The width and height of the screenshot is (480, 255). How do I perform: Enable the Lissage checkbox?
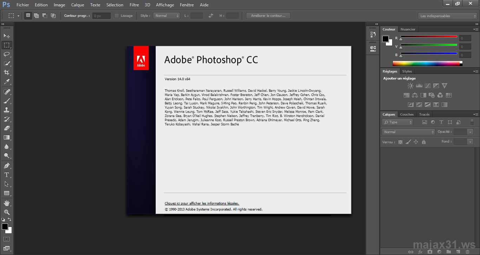[x=117, y=16]
